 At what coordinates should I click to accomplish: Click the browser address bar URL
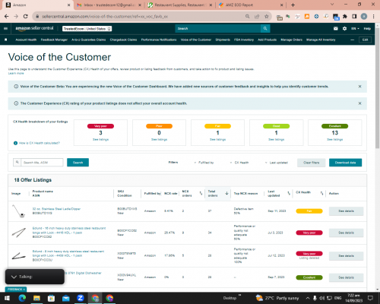click(x=105, y=17)
